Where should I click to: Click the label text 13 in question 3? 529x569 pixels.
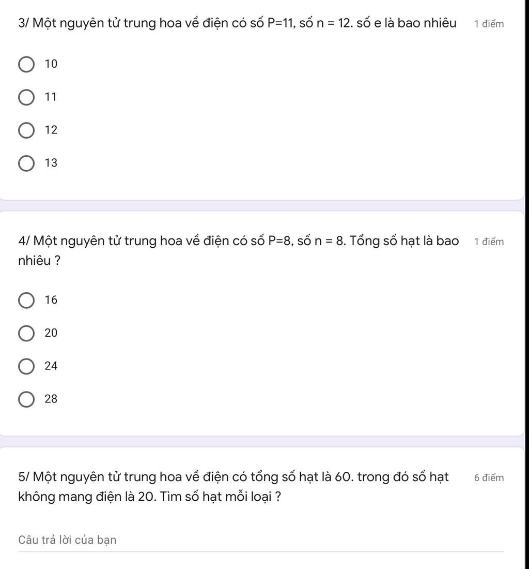point(51,163)
